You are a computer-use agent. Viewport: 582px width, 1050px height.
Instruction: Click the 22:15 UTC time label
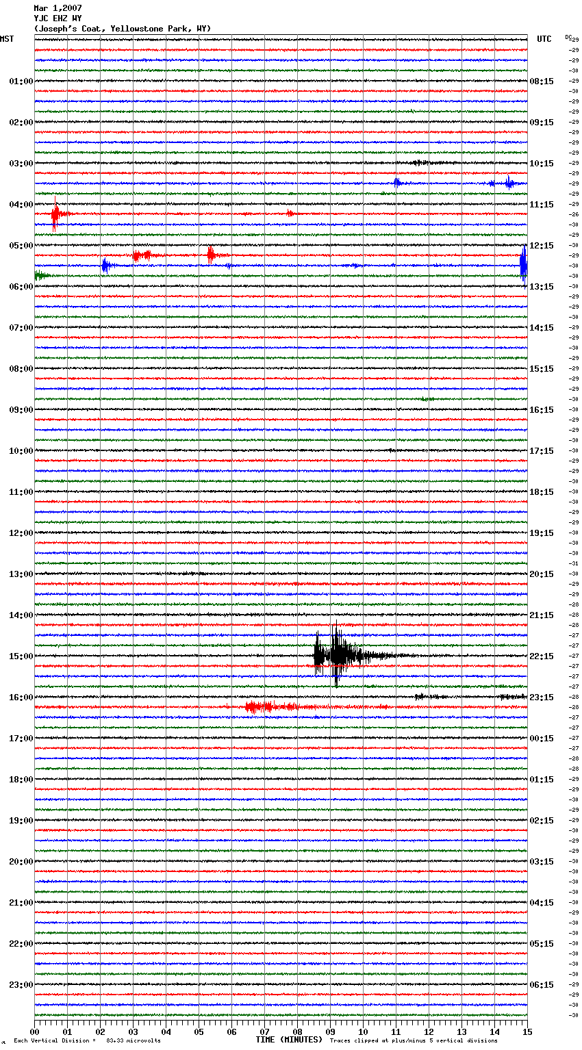542,656
